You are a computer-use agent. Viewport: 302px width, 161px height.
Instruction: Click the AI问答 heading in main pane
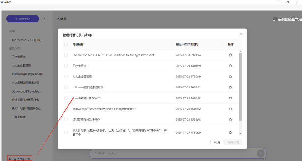62,19
